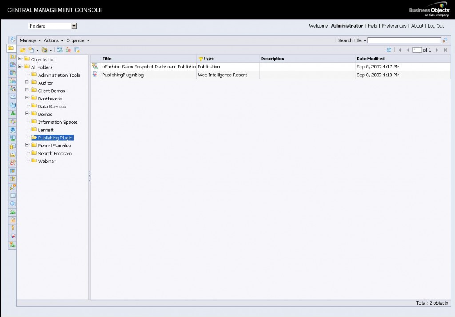The width and height of the screenshot is (455, 317).
Task: Go to next page arrow
Action: pyautogui.click(x=437, y=50)
